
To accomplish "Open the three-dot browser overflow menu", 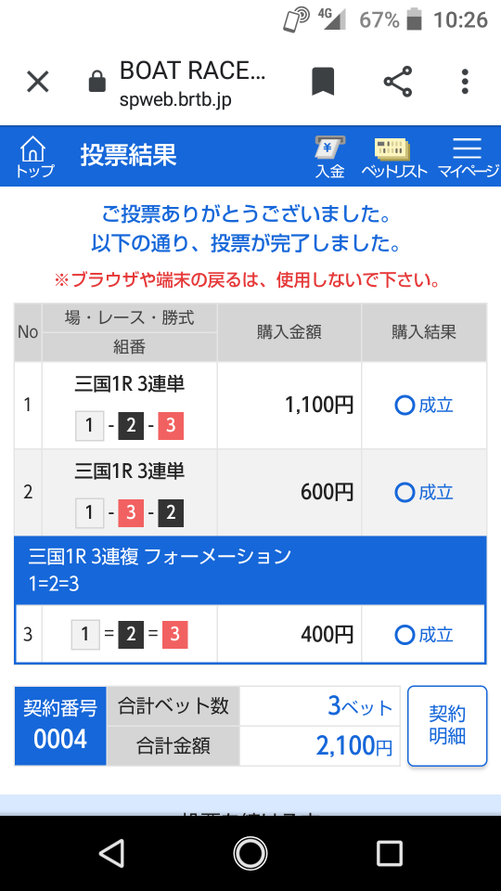I will coord(465,82).
